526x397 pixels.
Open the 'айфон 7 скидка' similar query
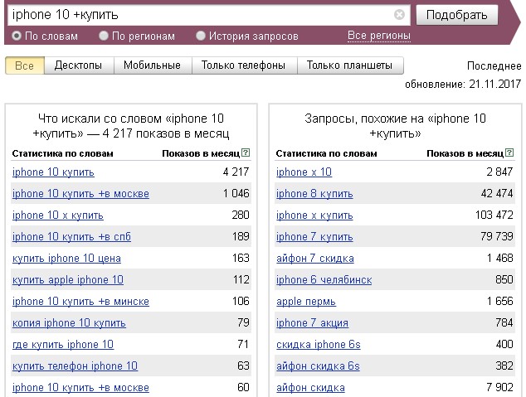pos(315,259)
